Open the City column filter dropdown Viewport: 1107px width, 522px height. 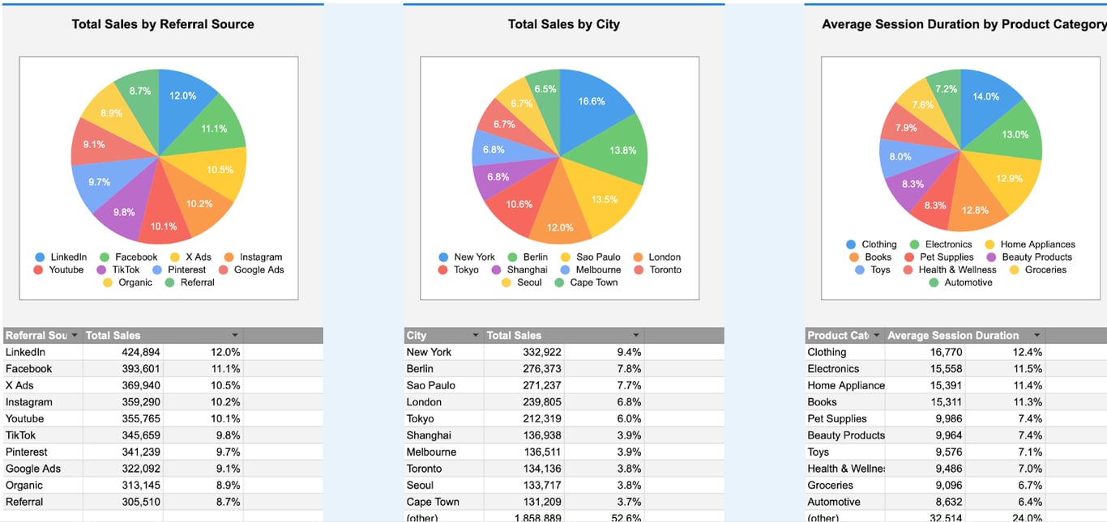point(476,335)
